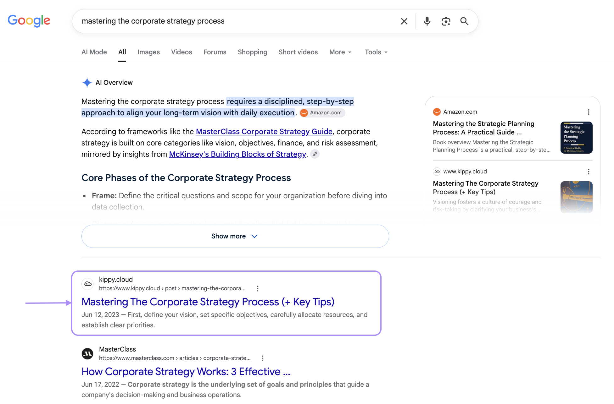Click the magnifying glass search icon
The width and height of the screenshot is (614, 404).
464,21
